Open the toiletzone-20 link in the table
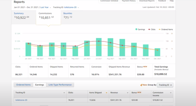The image size is (196, 106). 21,100
